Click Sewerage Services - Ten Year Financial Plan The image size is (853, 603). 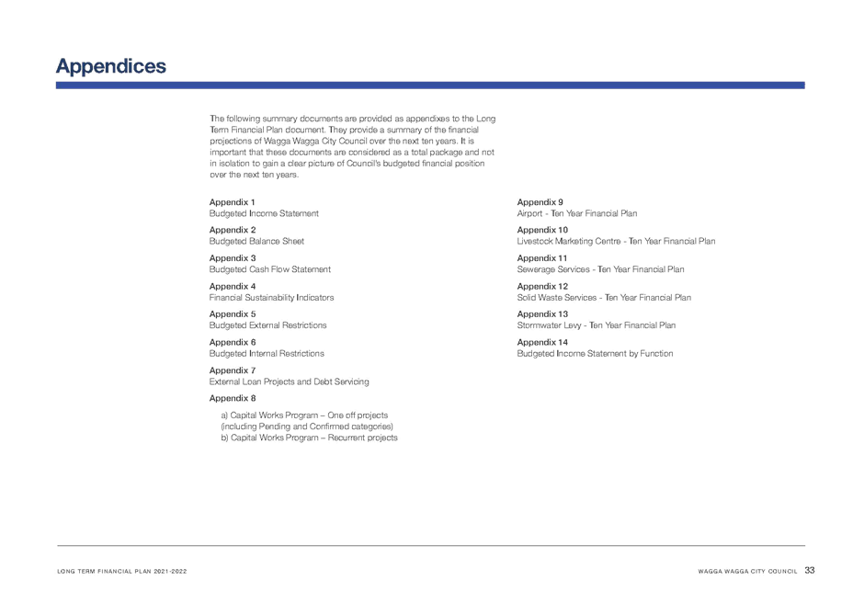600,269
